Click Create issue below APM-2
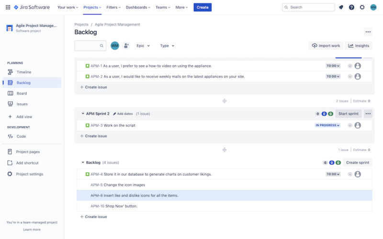This screenshot has height=239, width=383. (x=93, y=87)
